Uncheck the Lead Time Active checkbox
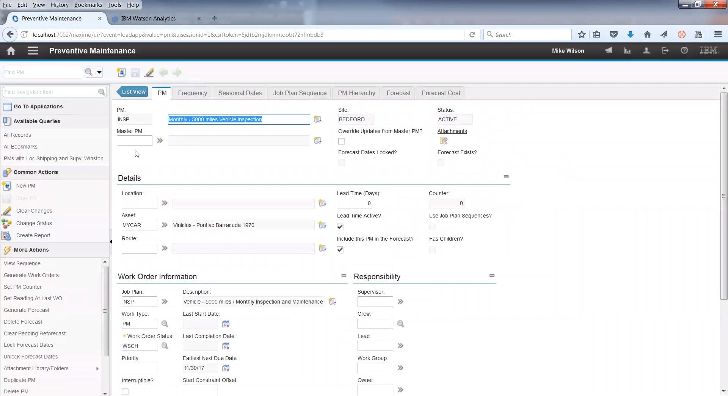The width and height of the screenshot is (728, 396). [x=340, y=227]
